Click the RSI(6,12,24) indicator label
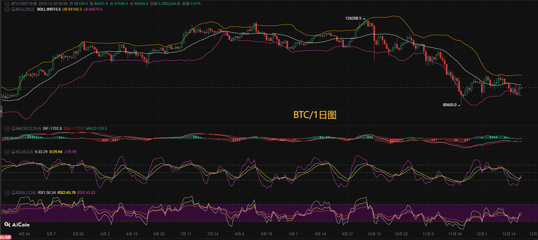The width and height of the screenshot is (538, 240). [26, 193]
